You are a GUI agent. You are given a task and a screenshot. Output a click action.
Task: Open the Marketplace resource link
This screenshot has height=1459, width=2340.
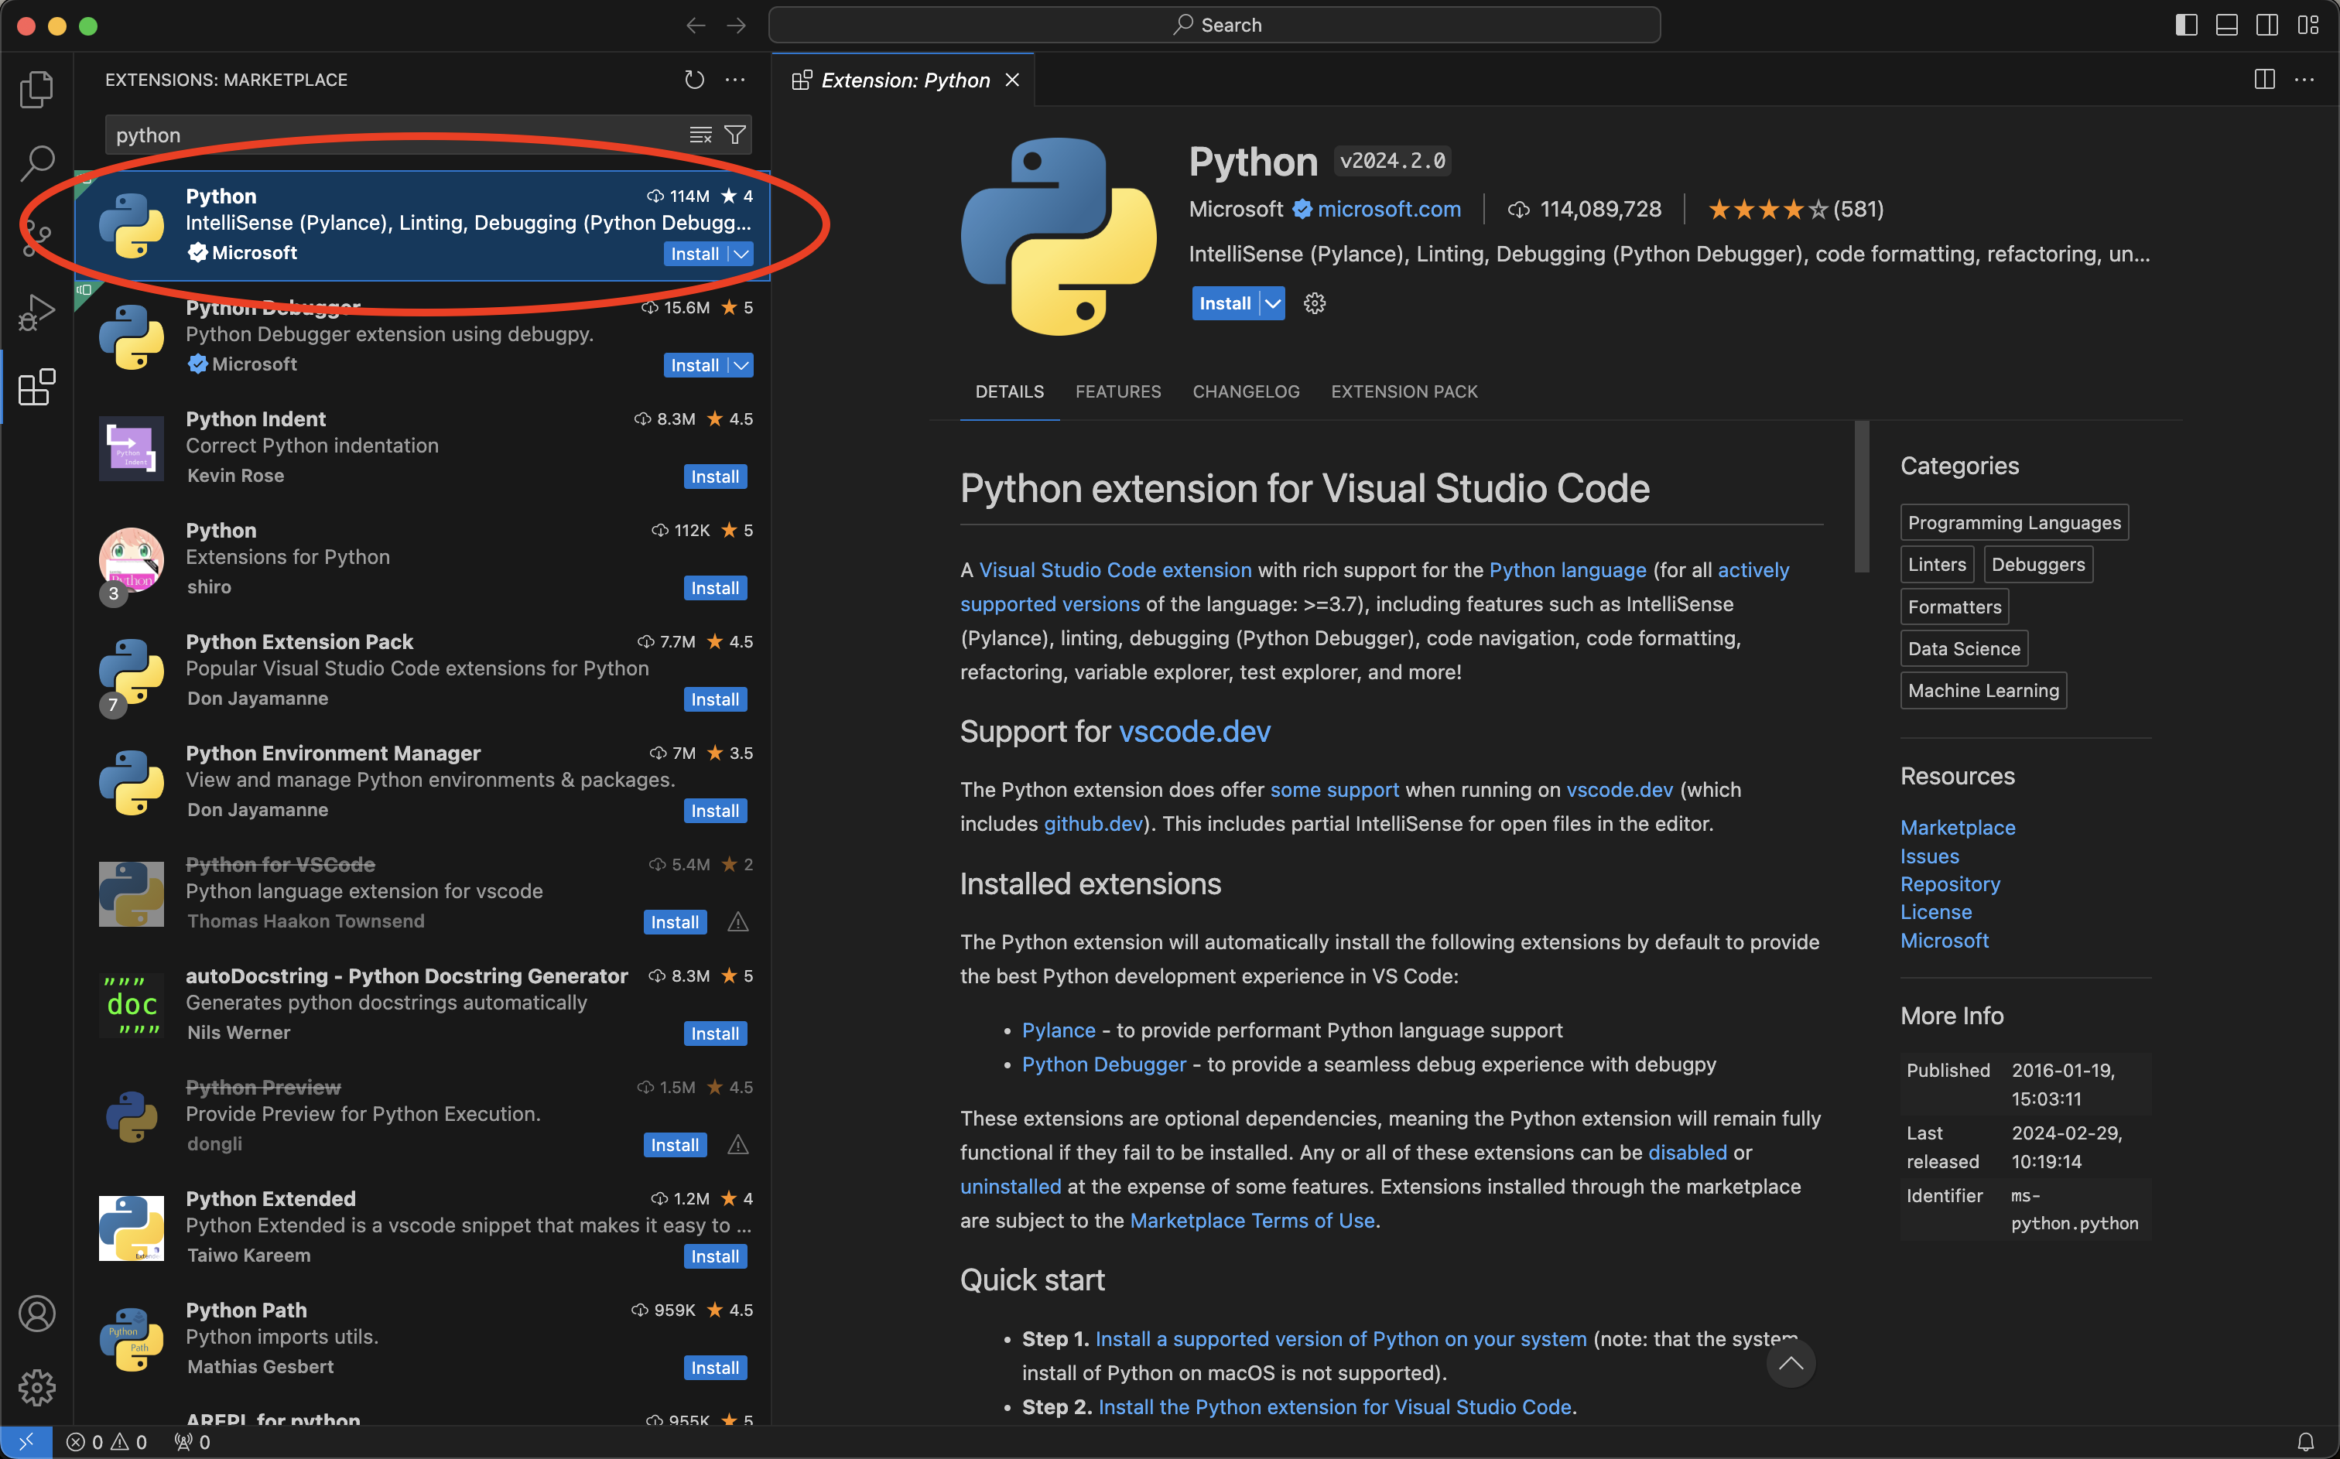(x=1957, y=828)
